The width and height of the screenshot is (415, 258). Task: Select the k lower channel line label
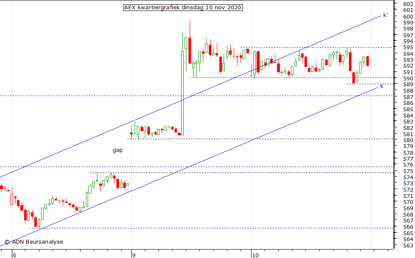point(382,86)
